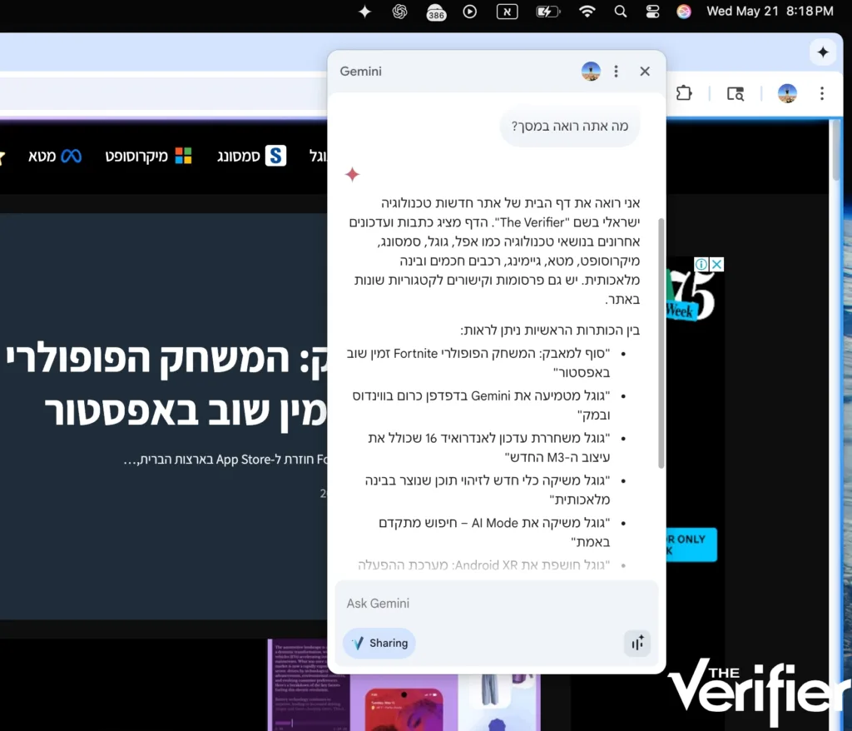
Task: Check the battery status icon
Action: pos(547,12)
